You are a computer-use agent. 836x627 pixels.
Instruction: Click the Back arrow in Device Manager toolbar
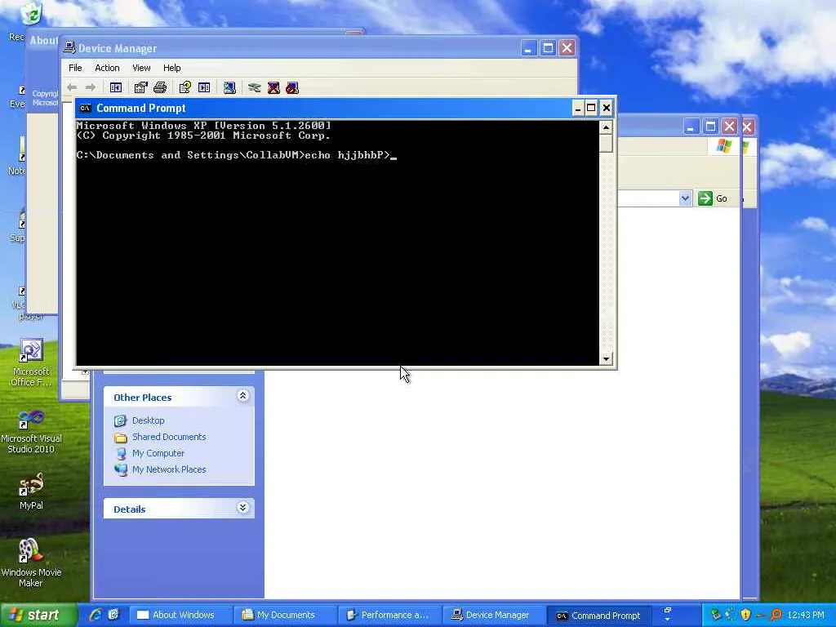click(x=72, y=87)
